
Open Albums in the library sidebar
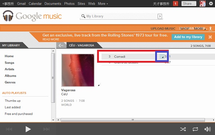10,76
